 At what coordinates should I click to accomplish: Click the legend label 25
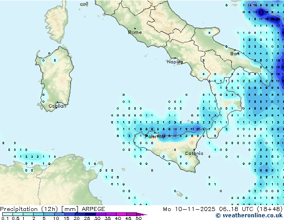(87, 218)
